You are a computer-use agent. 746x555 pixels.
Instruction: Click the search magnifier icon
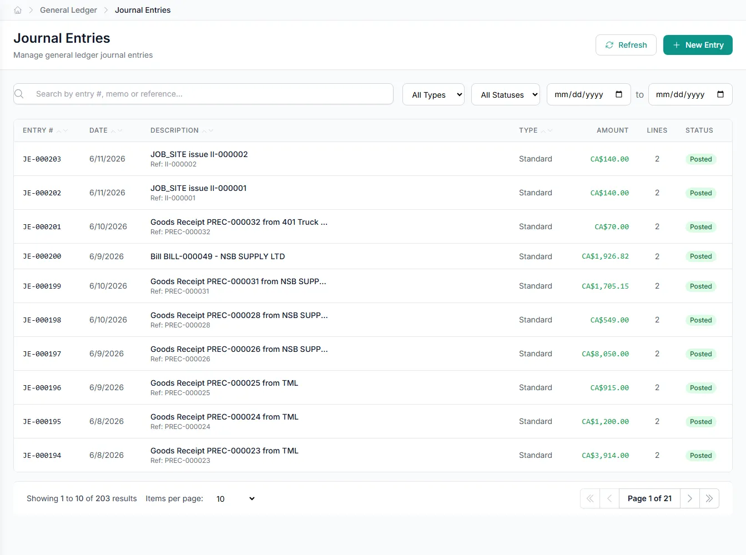click(19, 94)
